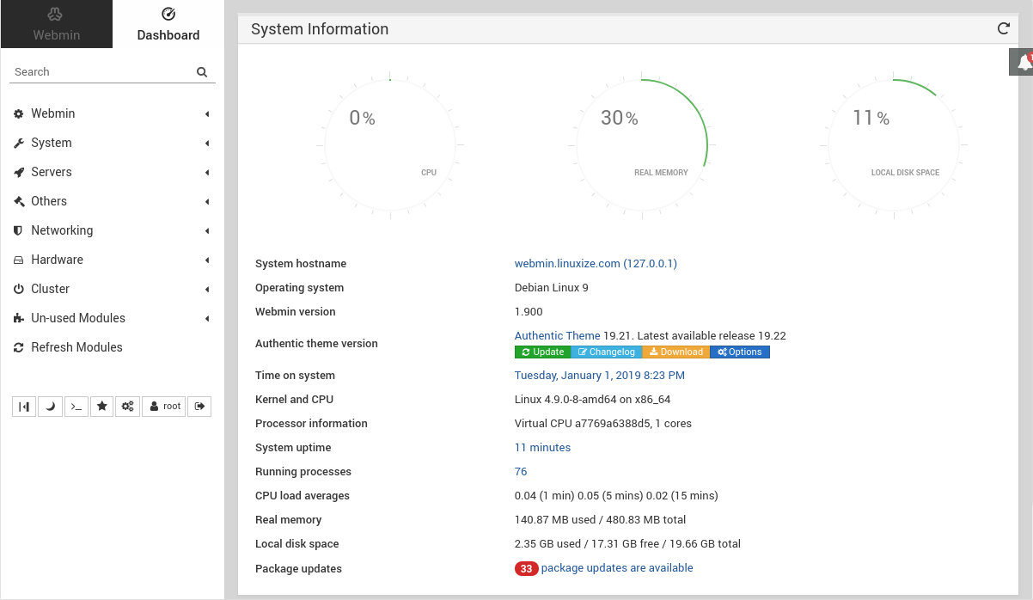Click the green Update button
Viewport: 1033px width, 600px height.
[542, 352]
